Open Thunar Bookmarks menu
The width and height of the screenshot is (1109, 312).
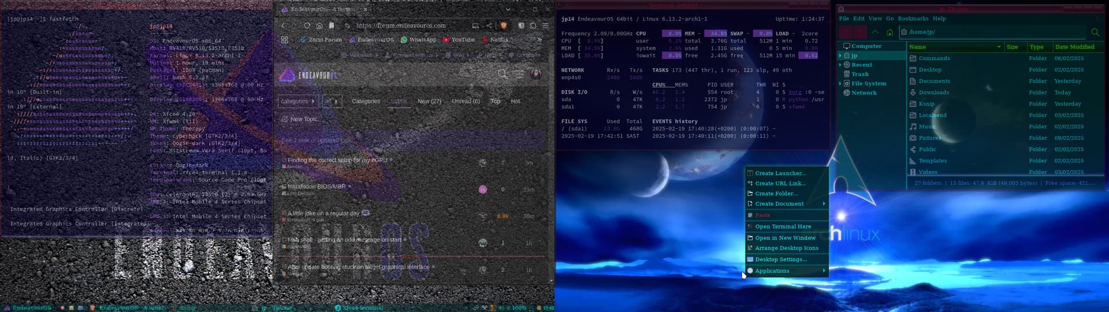click(x=913, y=18)
